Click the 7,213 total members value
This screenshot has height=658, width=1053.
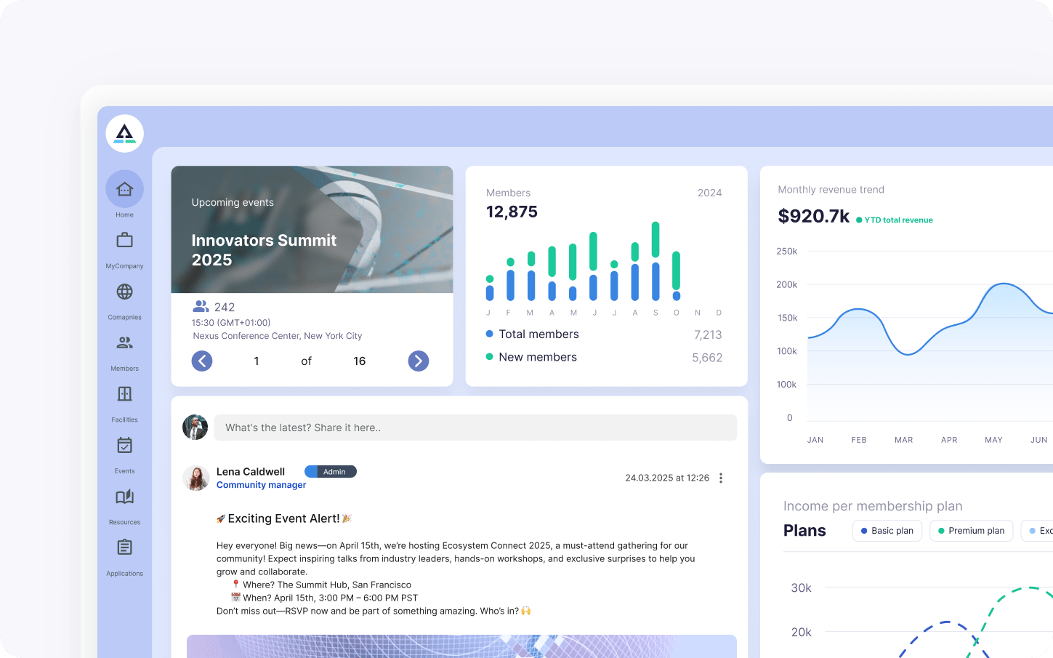(708, 334)
